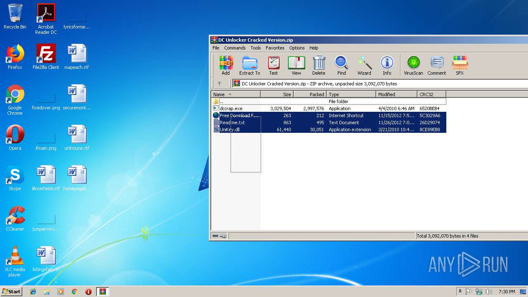Select dccrap.exe in the archive list

(329, 108)
